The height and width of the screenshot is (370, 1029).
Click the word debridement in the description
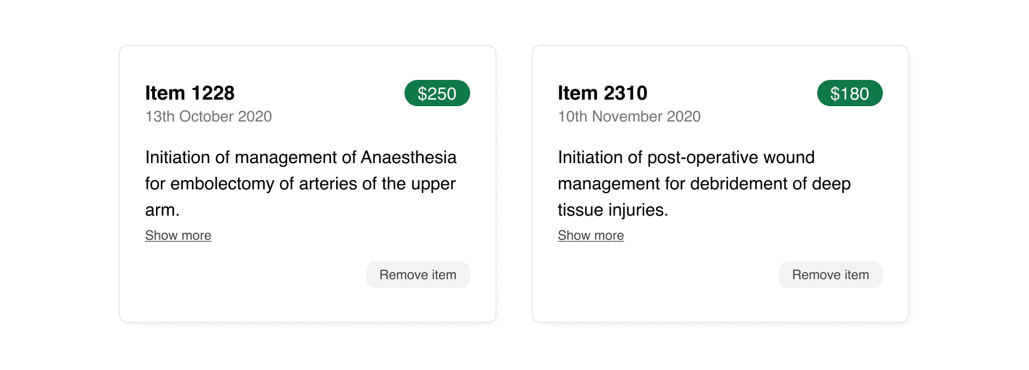tap(748, 184)
